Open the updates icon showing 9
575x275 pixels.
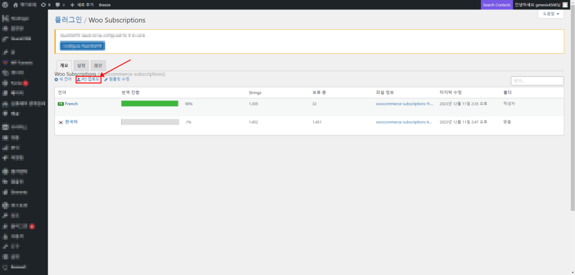click(x=44, y=4)
